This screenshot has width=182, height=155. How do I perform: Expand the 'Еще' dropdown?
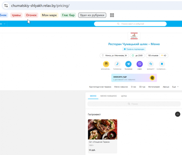[175, 87]
